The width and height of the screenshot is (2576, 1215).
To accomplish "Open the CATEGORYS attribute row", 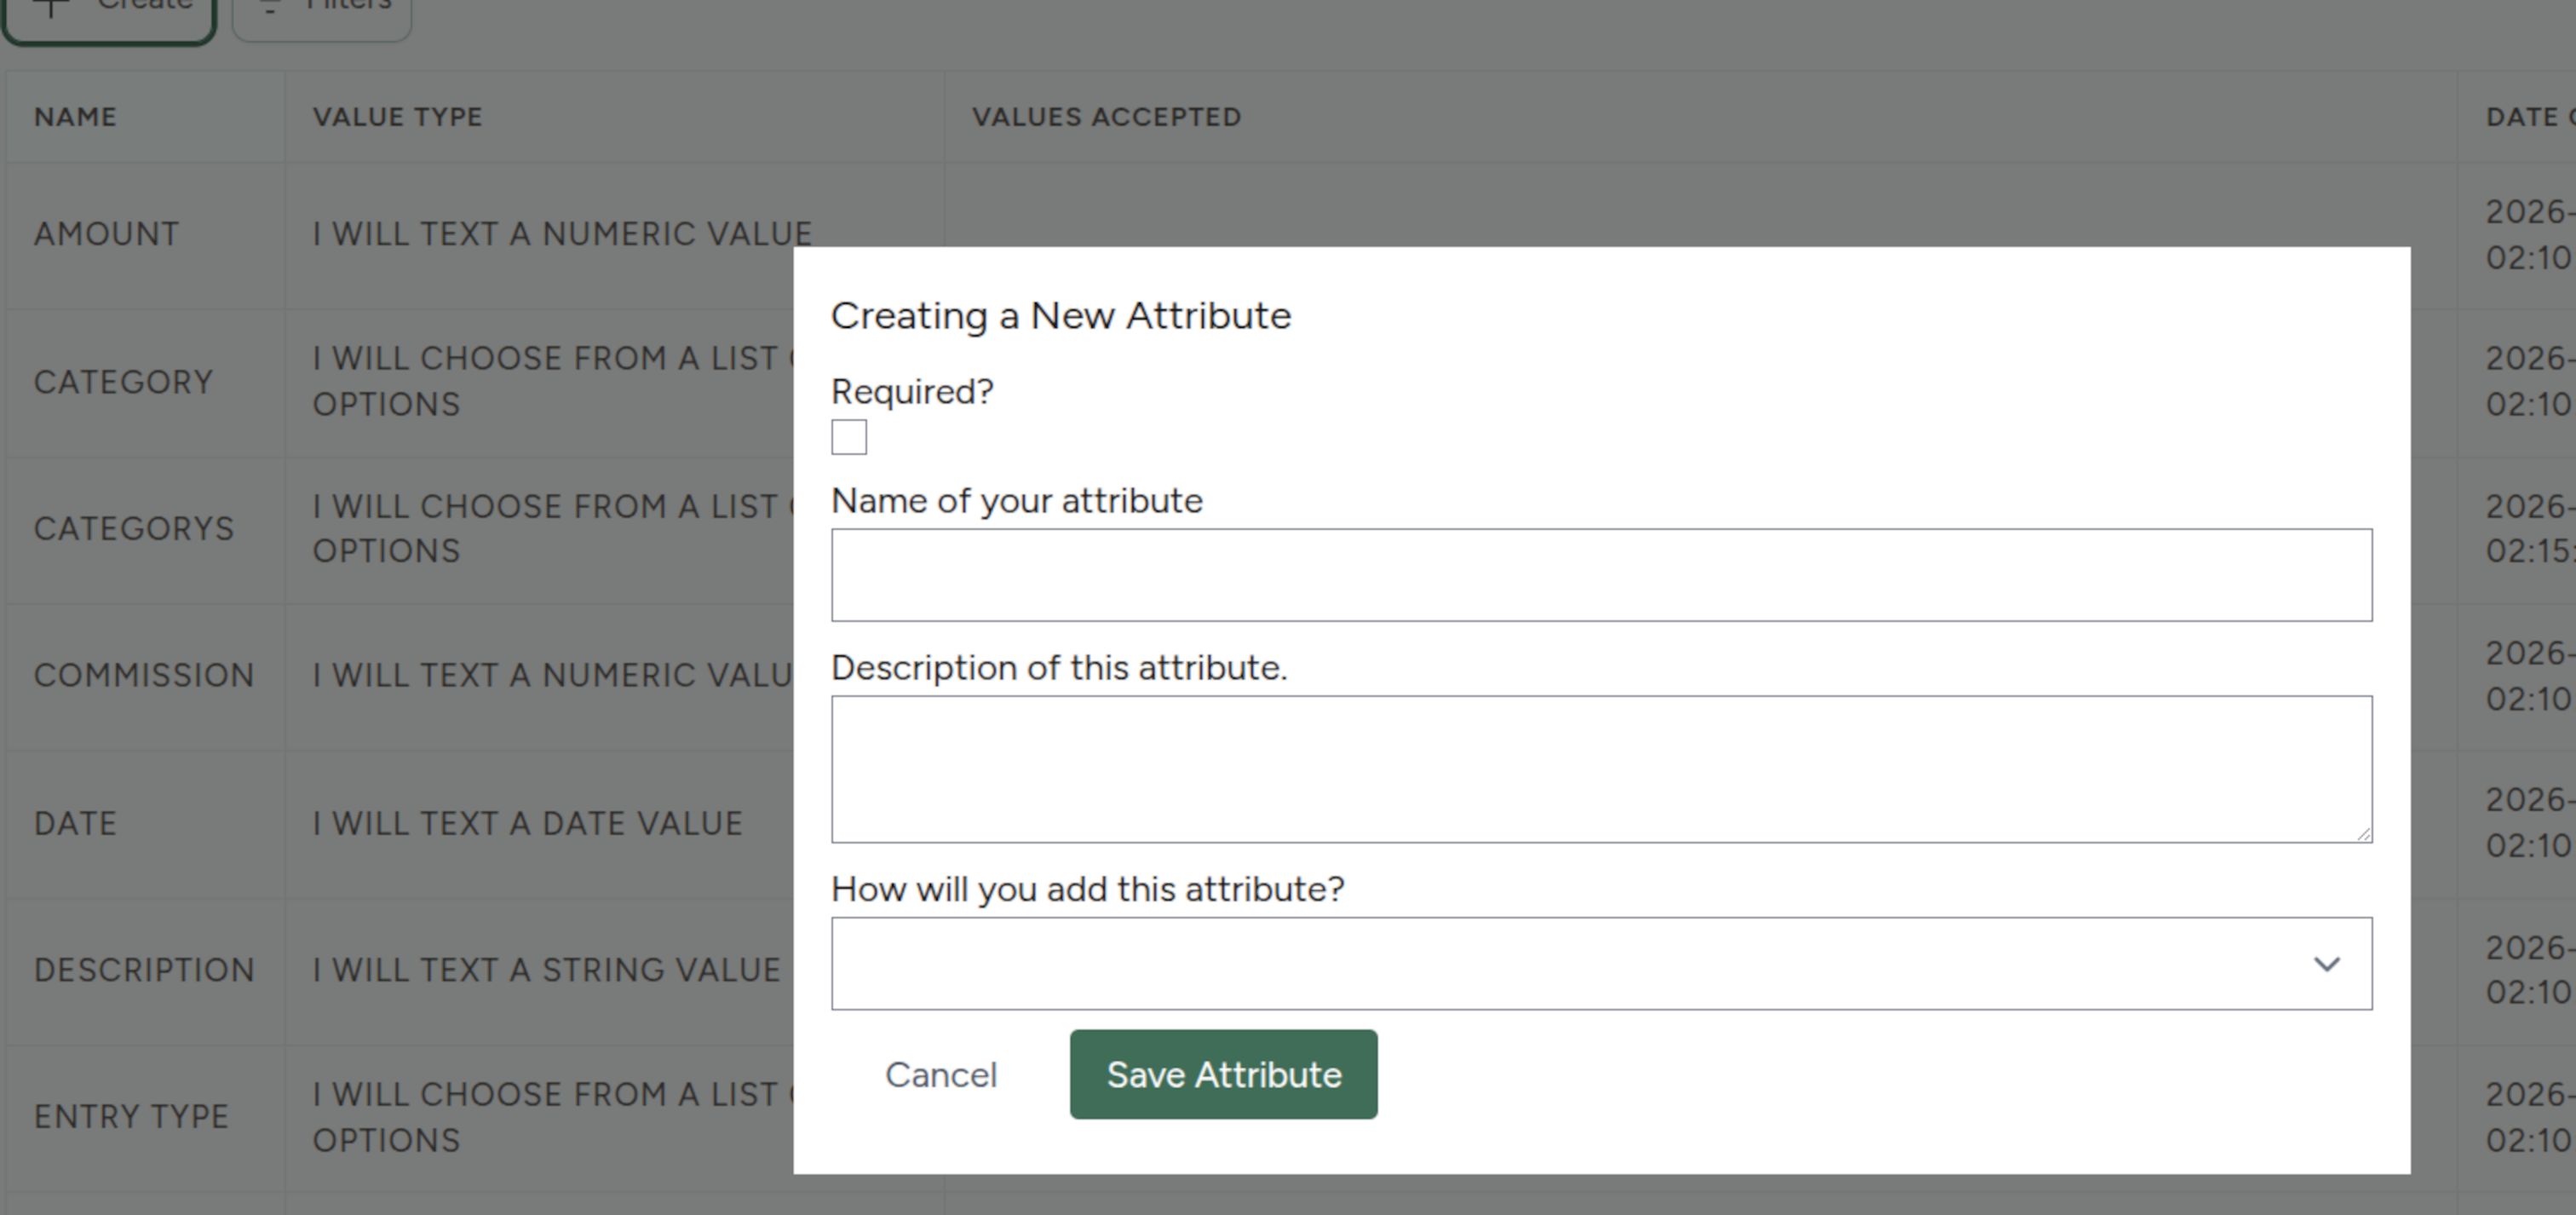I will point(133,529).
